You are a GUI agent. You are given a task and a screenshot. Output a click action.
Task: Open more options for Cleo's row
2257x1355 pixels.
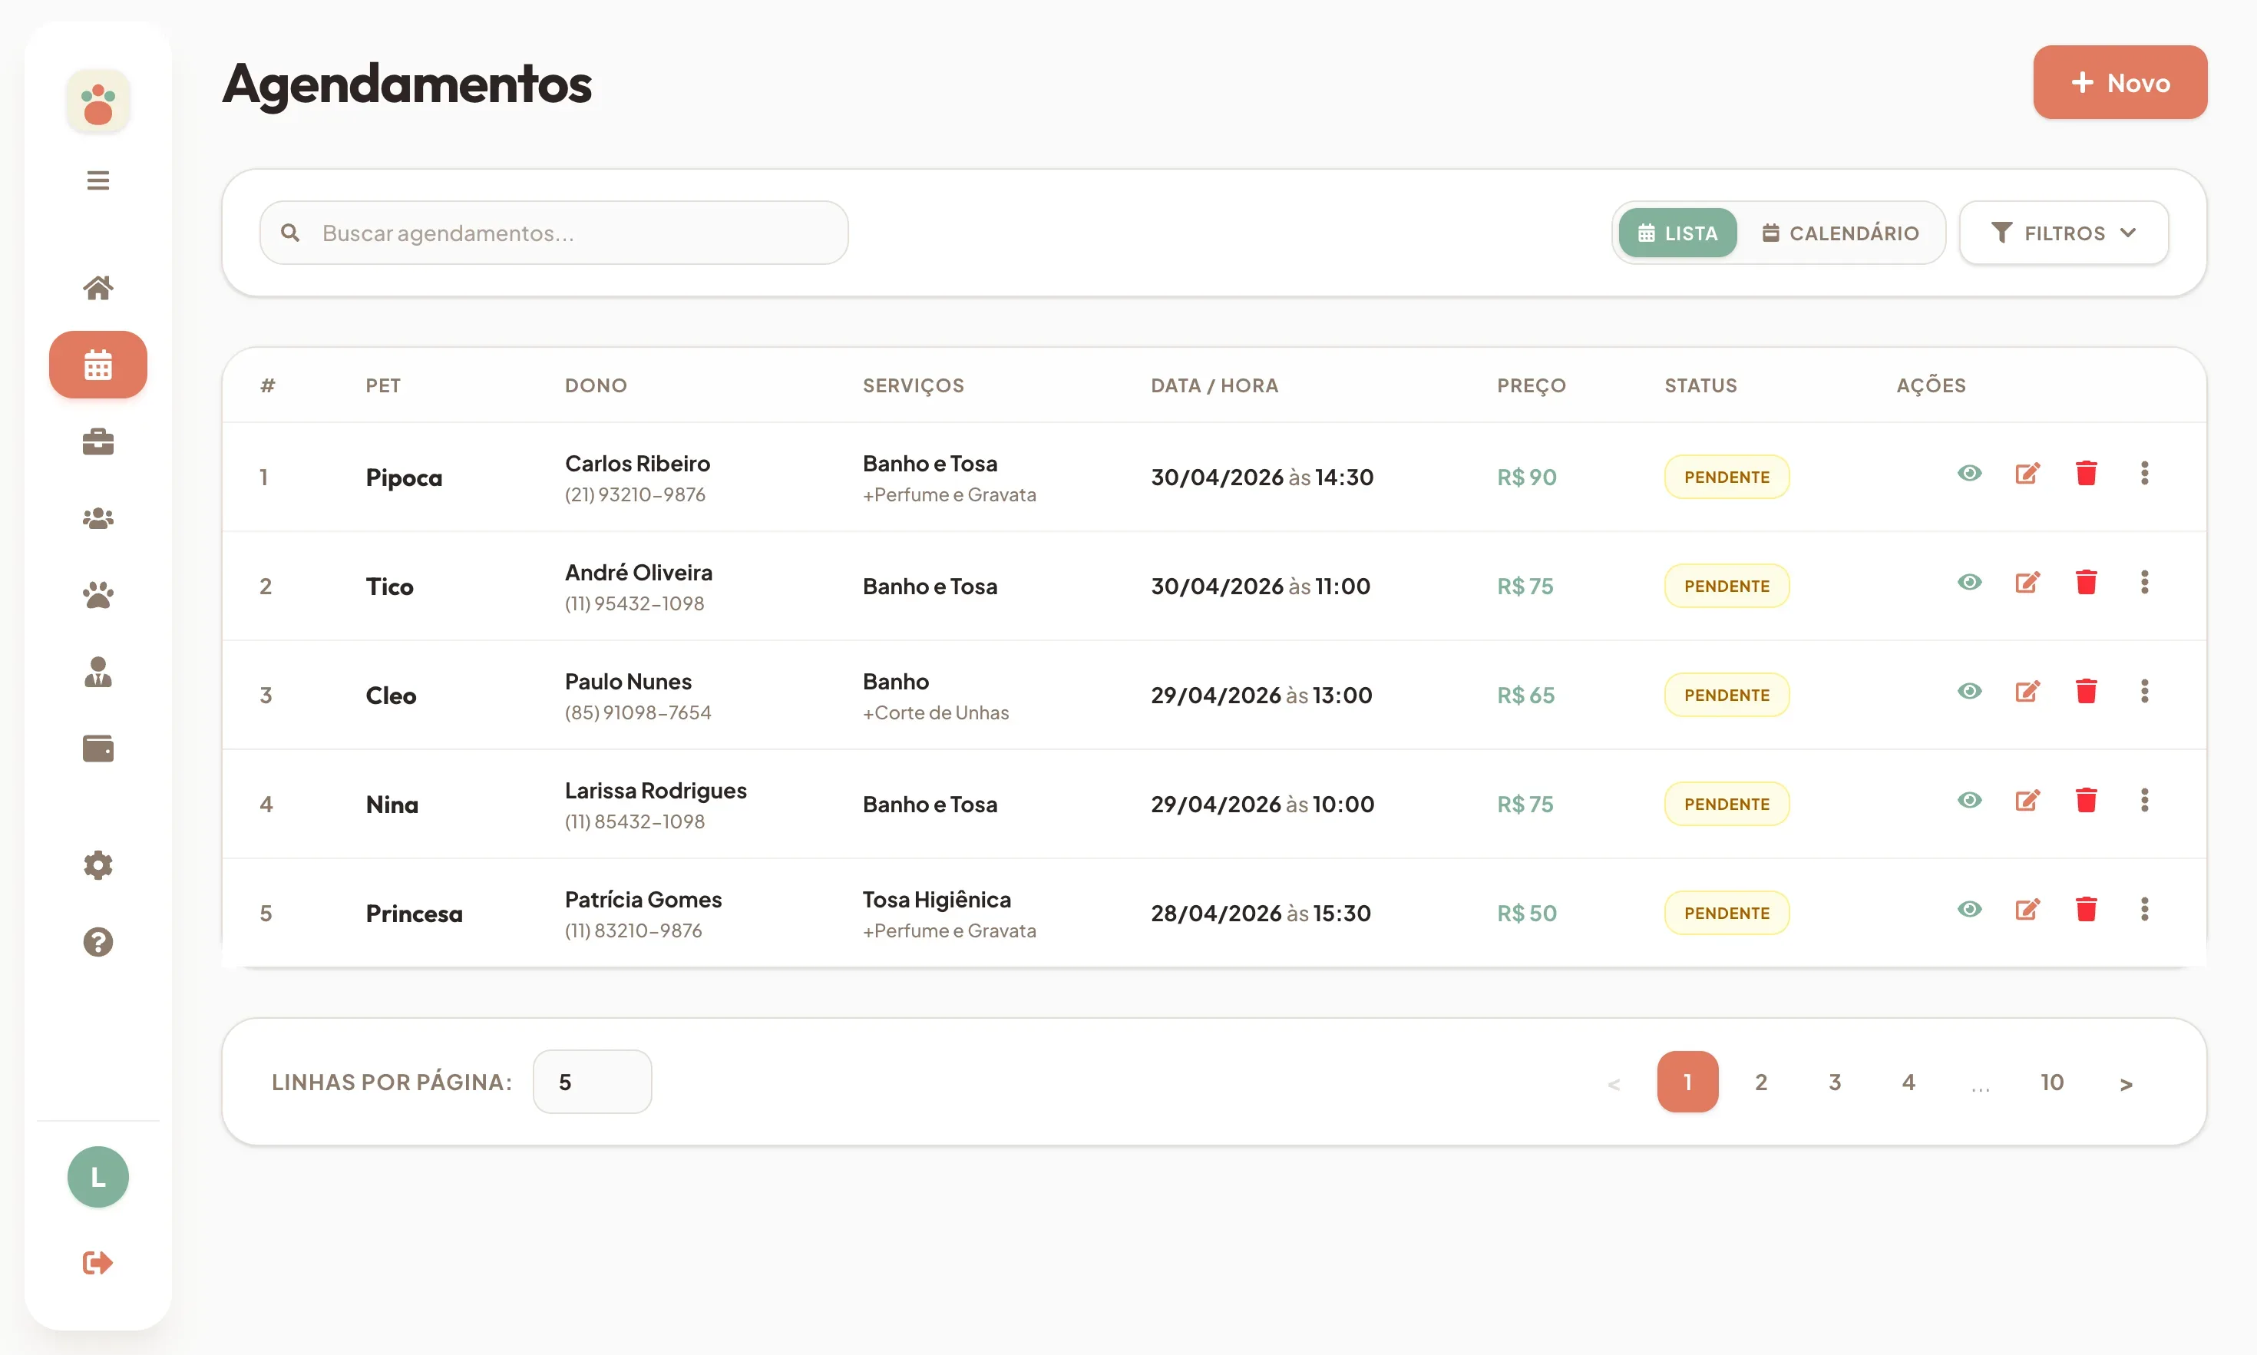click(x=2145, y=691)
